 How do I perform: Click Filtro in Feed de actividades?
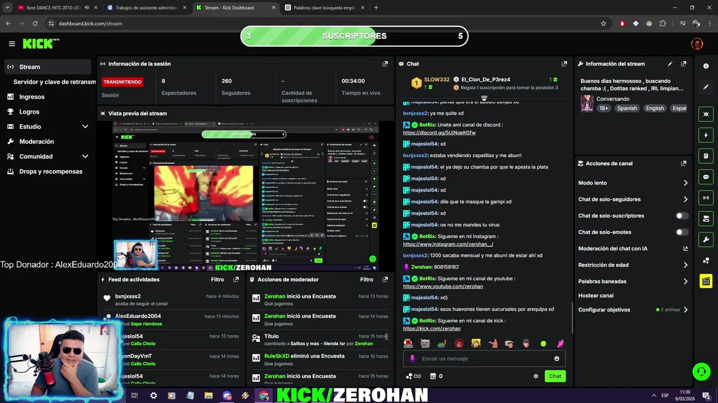pyautogui.click(x=217, y=279)
